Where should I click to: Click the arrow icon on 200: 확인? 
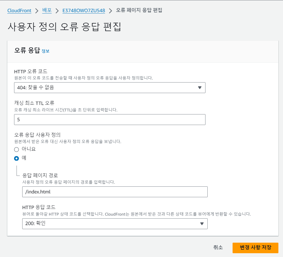pos(202,224)
